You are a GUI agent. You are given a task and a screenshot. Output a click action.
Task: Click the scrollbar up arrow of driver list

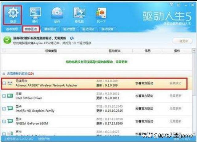(x=194, y=50)
